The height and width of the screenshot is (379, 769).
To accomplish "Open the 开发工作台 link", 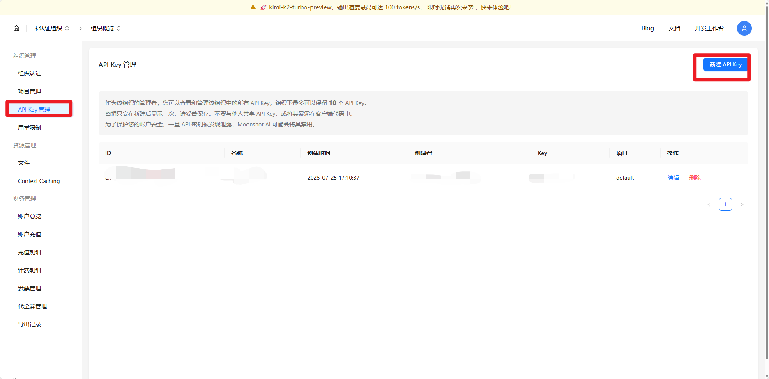I will pos(709,28).
